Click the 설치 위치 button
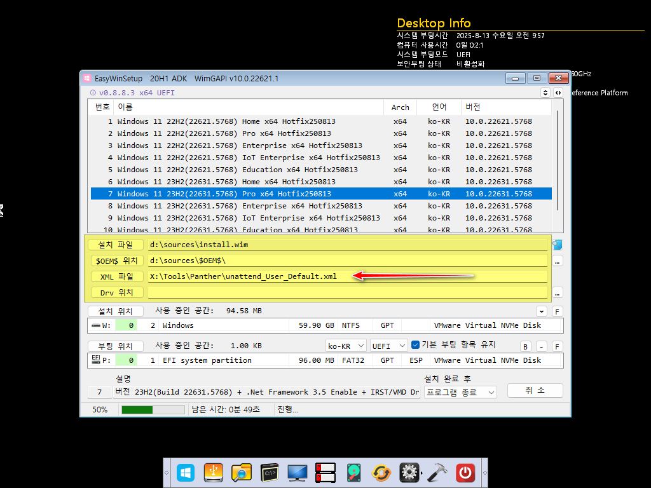Image resolution: width=651 pixels, height=488 pixels. pos(116,311)
